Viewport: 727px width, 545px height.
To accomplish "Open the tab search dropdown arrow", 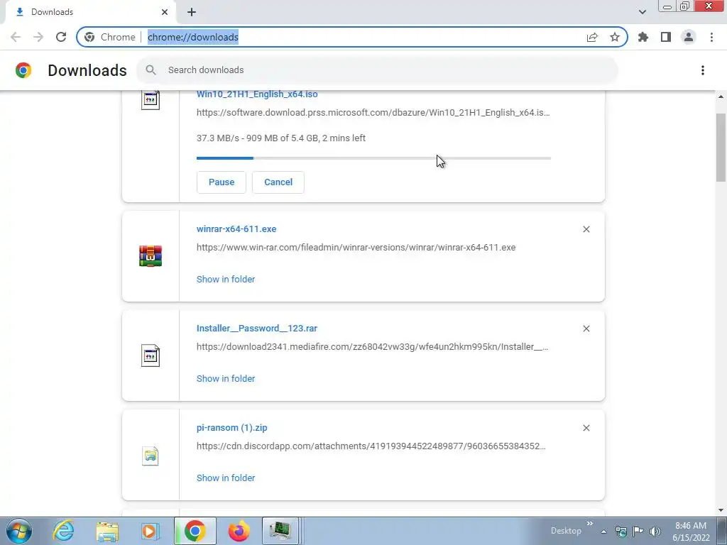I will (642, 12).
